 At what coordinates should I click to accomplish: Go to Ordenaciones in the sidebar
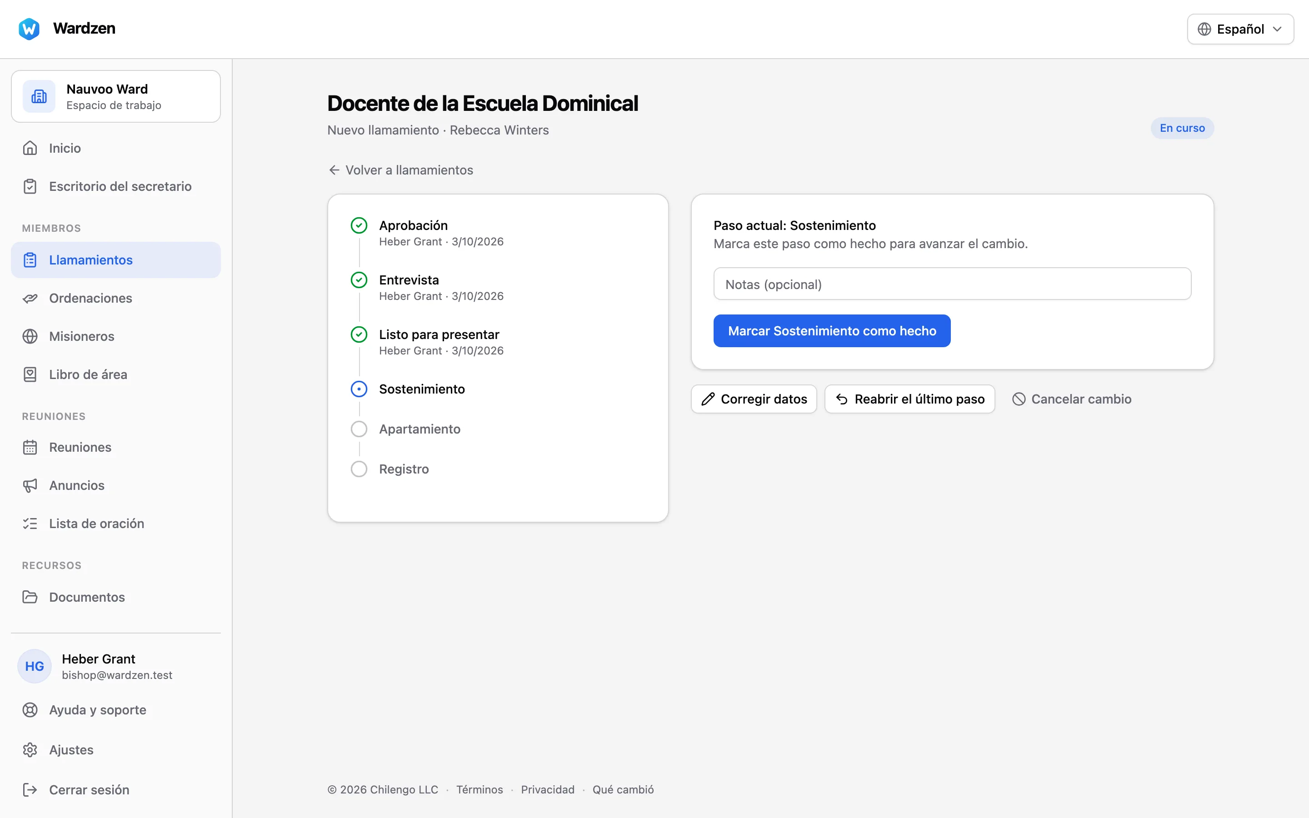click(116, 298)
